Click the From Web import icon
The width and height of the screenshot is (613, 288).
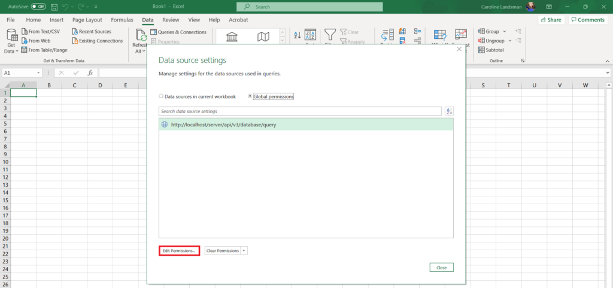(x=24, y=41)
